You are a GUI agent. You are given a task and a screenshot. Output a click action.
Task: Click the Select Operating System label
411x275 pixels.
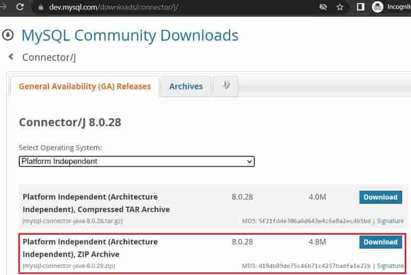[x=60, y=148]
